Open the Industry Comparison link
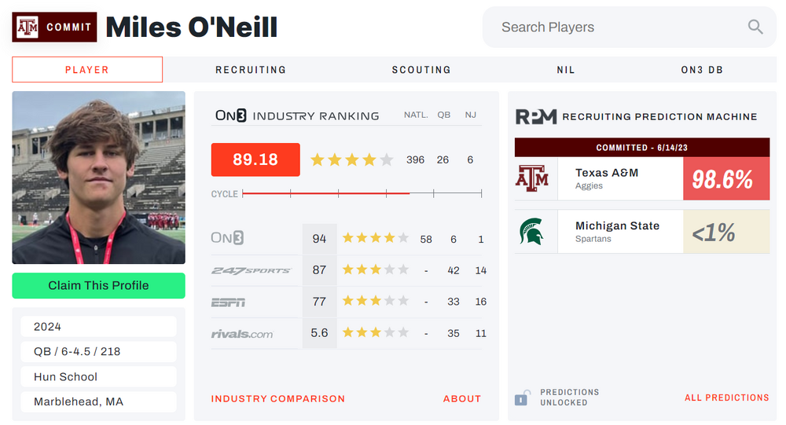Viewport: 786px width, 425px height. (x=278, y=398)
